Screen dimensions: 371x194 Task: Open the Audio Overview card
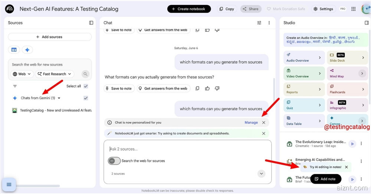click(x=304, y=58)
